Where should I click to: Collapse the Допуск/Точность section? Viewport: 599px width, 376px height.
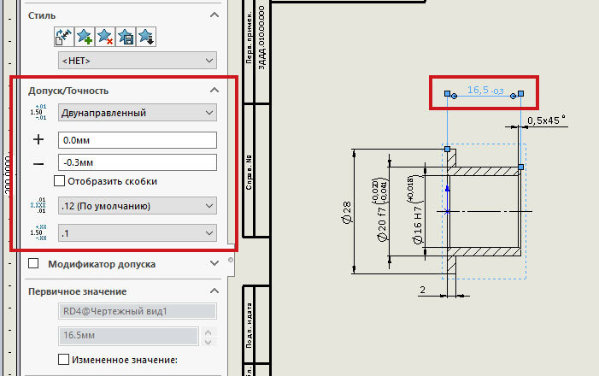[x=214, y=91]
